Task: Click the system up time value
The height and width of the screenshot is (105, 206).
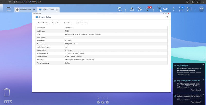Action: [73, 57]
